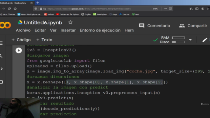Reload the browser page
The width and height of the screenshot is (210, 118).
pos(9,9)
